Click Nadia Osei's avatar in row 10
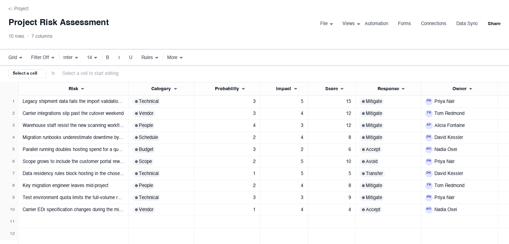 (x=429, y=210)
